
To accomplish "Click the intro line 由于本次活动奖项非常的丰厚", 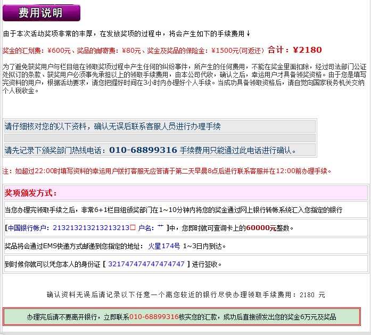I will coord(126,34).
